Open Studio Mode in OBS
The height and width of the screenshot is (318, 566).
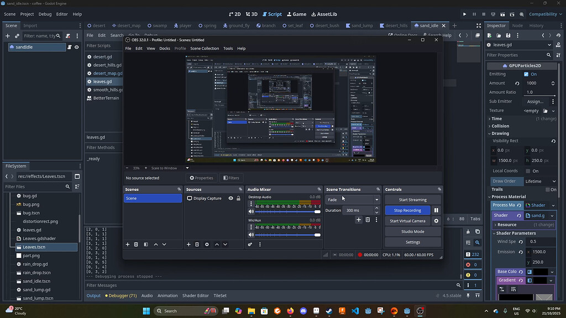pos(412,231)
